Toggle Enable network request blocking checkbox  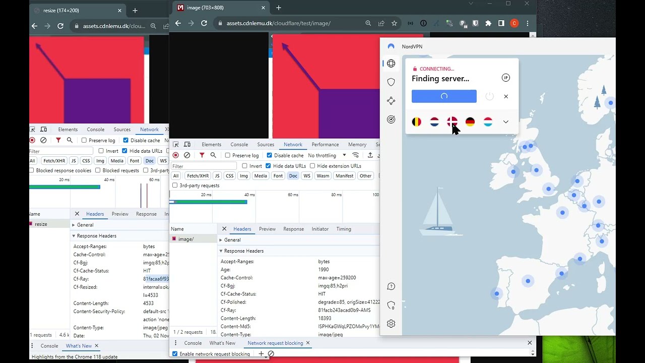(x=175, y=354)
